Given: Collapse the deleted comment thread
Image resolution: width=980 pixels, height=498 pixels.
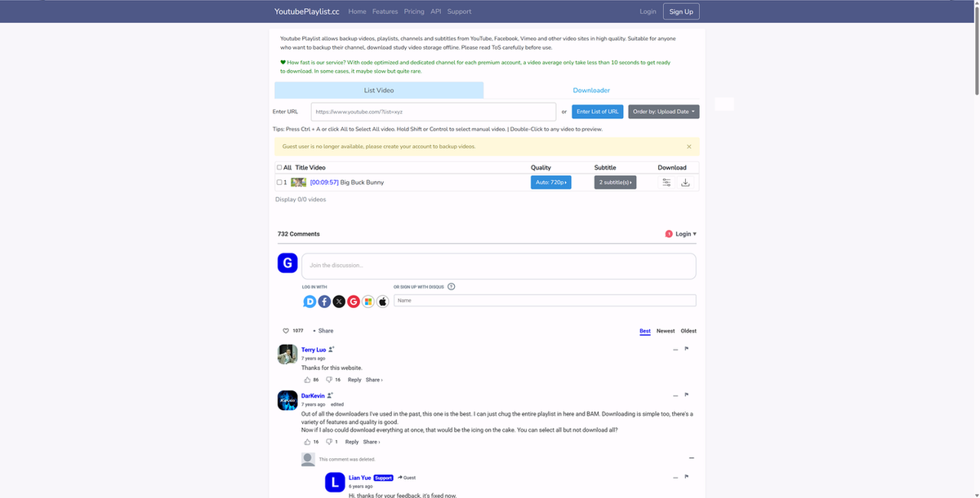Looking at the screenshot, I should [x=692, y=458].
